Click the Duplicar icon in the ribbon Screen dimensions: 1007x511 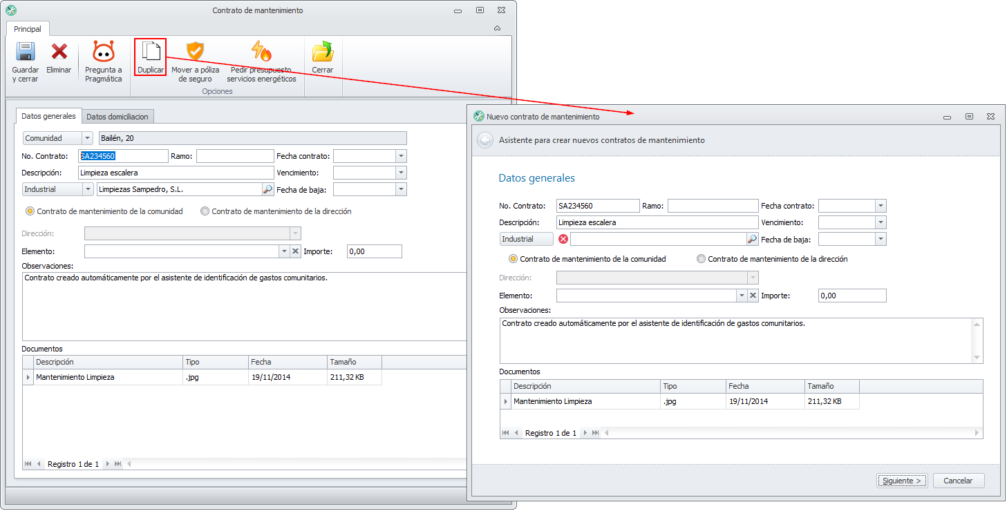tap(151, 51)
